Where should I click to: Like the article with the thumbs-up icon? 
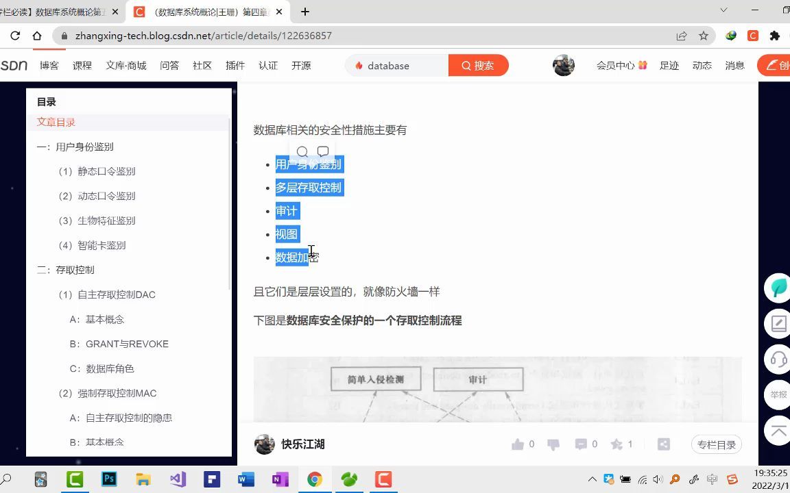519,444
